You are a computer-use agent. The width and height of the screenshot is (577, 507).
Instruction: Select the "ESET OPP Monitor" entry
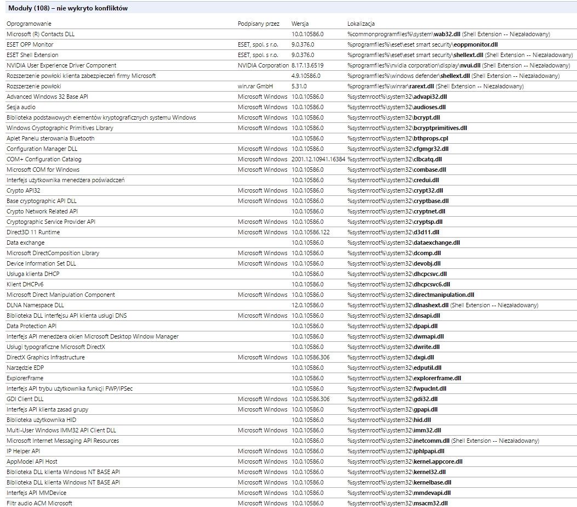click(30, 44)
